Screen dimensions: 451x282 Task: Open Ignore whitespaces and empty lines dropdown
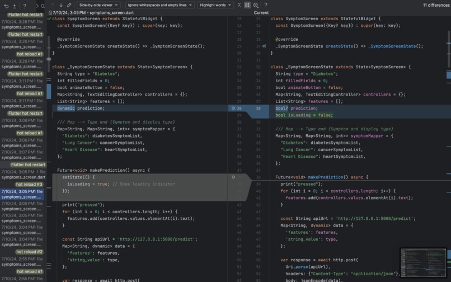pos(159,5)
